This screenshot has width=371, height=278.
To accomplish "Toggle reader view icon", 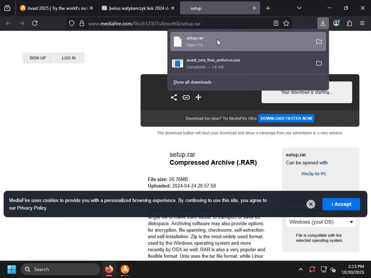I will (x=276, y=23).
